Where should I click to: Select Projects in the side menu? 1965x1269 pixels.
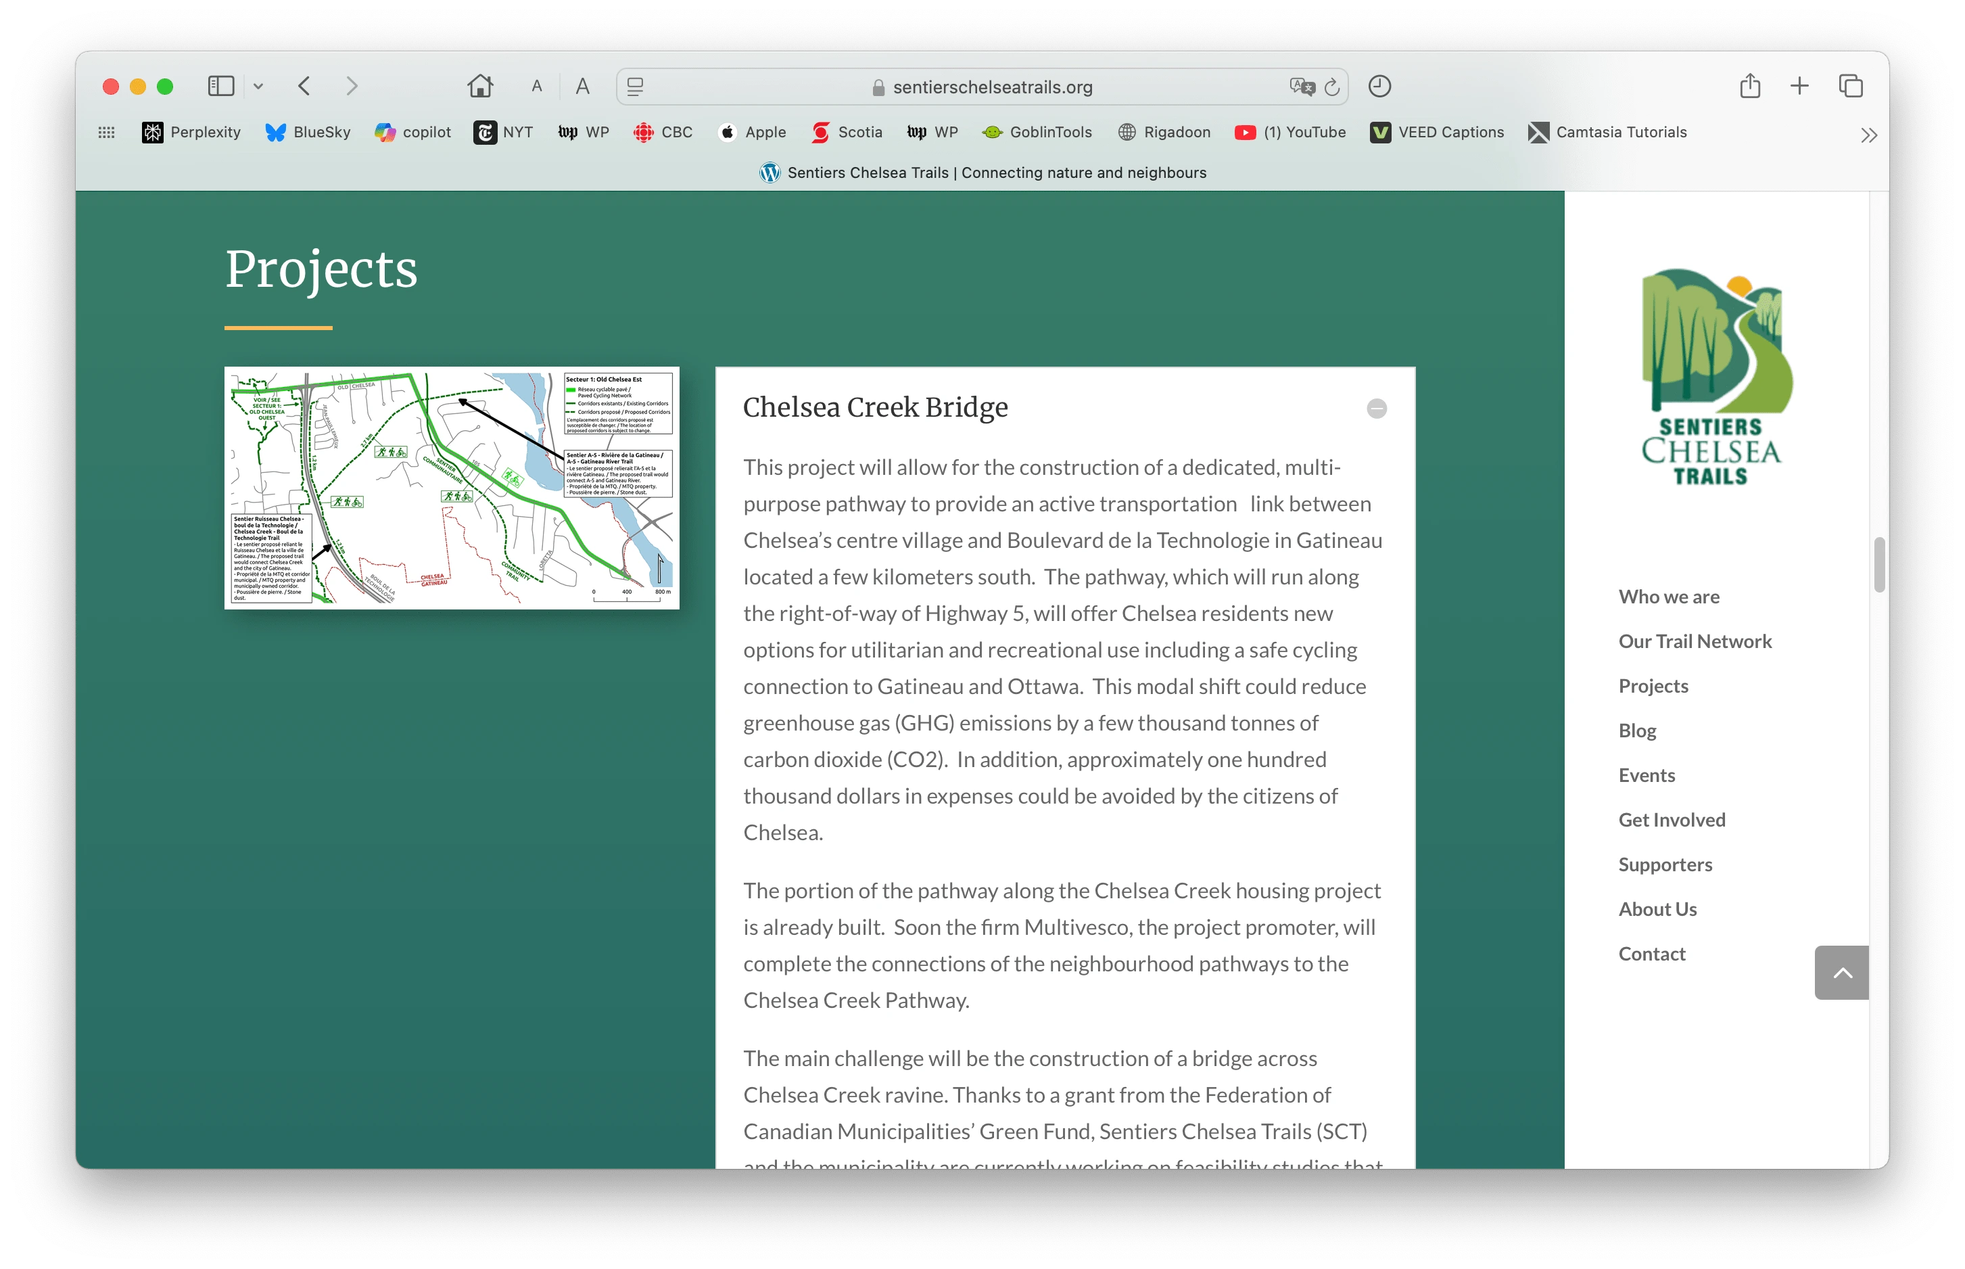pyautogui.click(x=1653, y=686)
